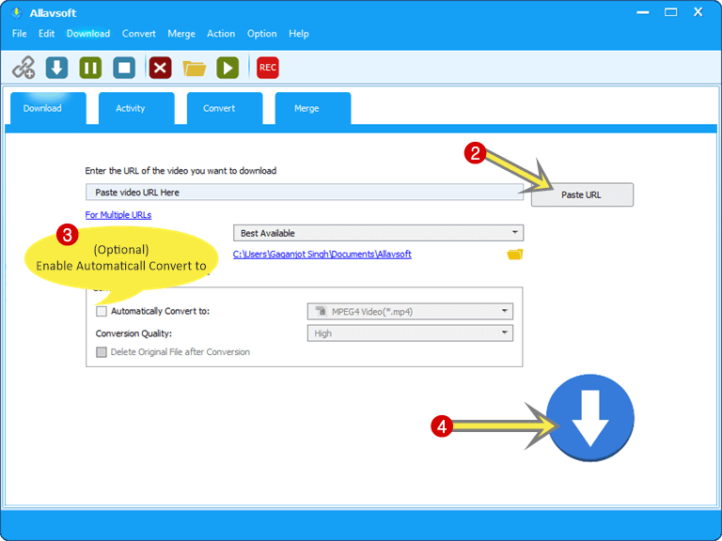Click the paste URL chain-link toolbar icon
Image resolution: width=722 pixels, height=541 pixels.
click(x=24, y=68)
